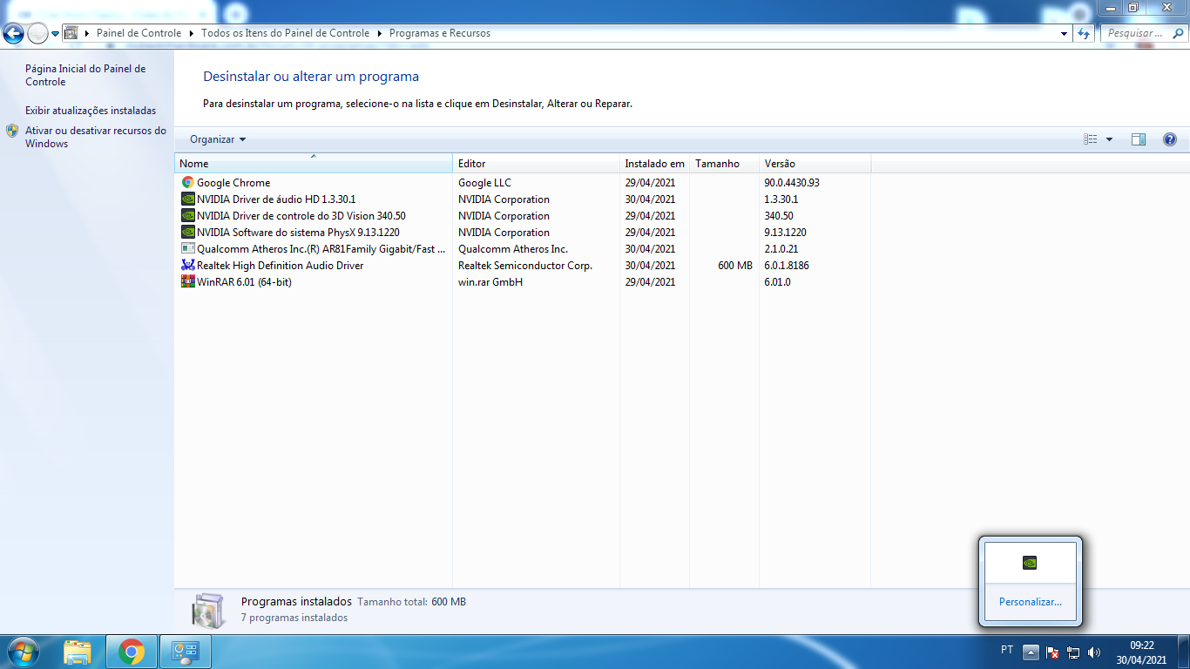Click version 90.0.4430.93 cell
Viewport: 1190px width, 669px height.
792,183
